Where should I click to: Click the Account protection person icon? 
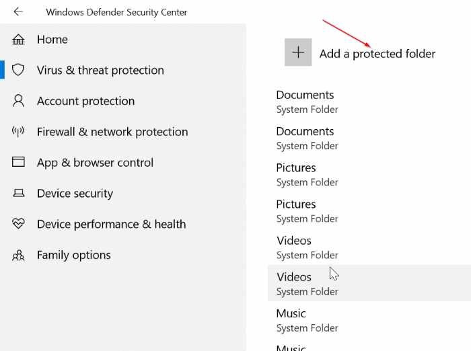pos(18,101)
